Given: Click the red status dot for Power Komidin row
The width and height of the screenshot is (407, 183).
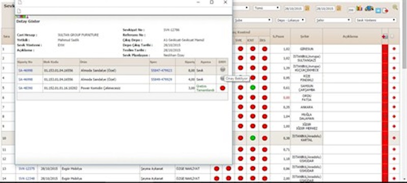Looking at the screenshot, I should tap(222, 88).
